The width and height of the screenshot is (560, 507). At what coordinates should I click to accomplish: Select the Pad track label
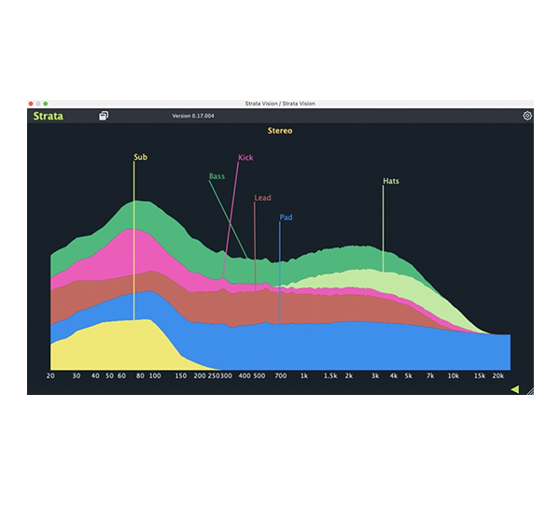pyautogui.click(x=286, y=218)
